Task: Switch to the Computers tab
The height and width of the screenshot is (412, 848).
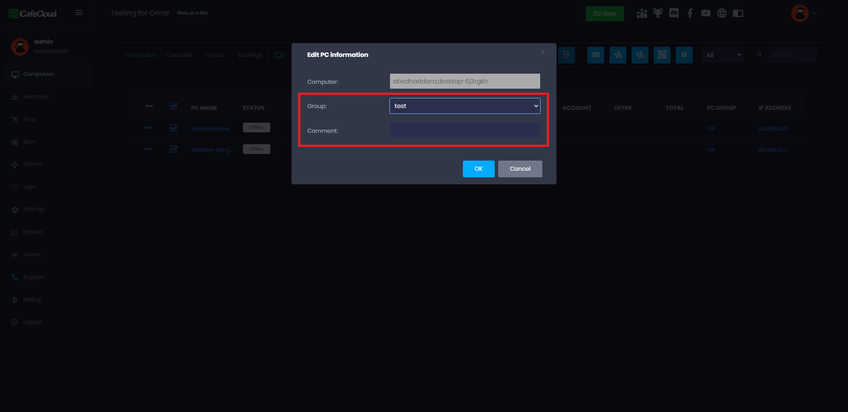Action: [141, 55]
